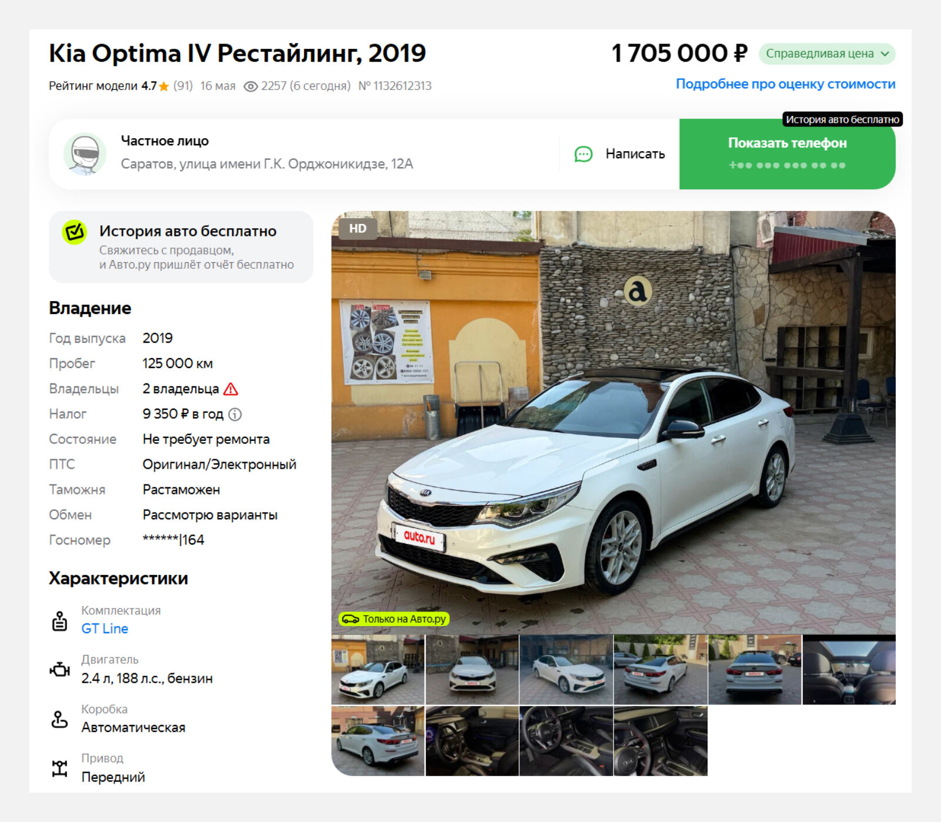941x822 pixels.
Task: Click the gearbox icon beside Коробка
Action: coord(59,719)
